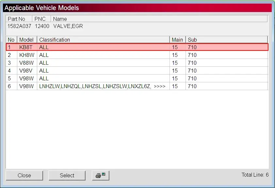Click row number 6 in the list

137,86
